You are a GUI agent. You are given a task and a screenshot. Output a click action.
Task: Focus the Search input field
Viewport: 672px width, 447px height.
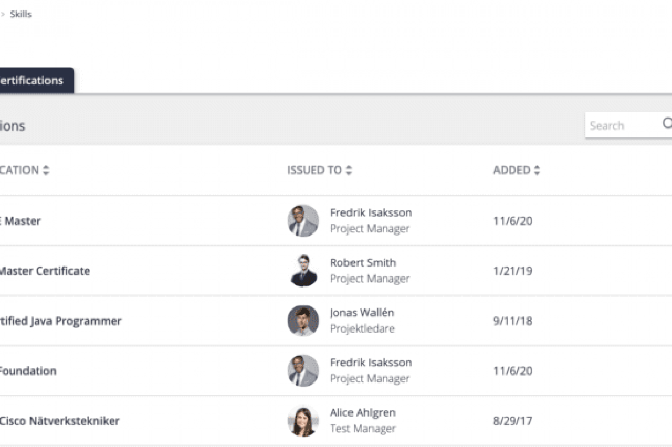622,126
